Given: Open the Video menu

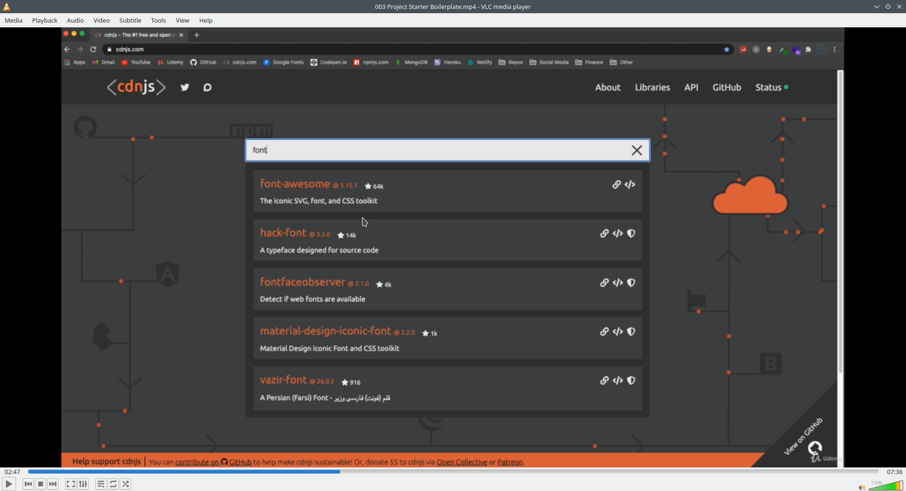Looking at the screenshot, I should coord(101,20).
